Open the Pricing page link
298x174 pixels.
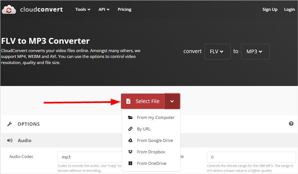[x=125, y=10]
